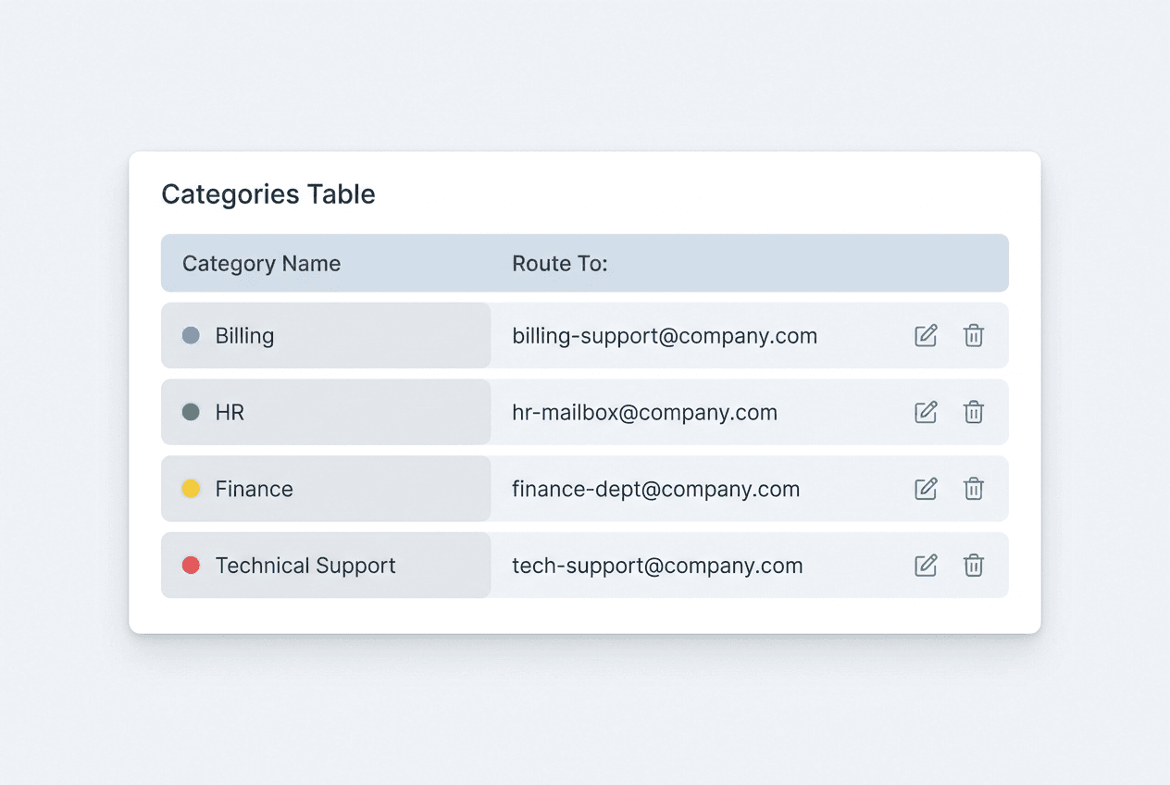Edit the Billing category row
Image resolution: width=1170 pixels, height=785 pixels.
tap(926, 335)
